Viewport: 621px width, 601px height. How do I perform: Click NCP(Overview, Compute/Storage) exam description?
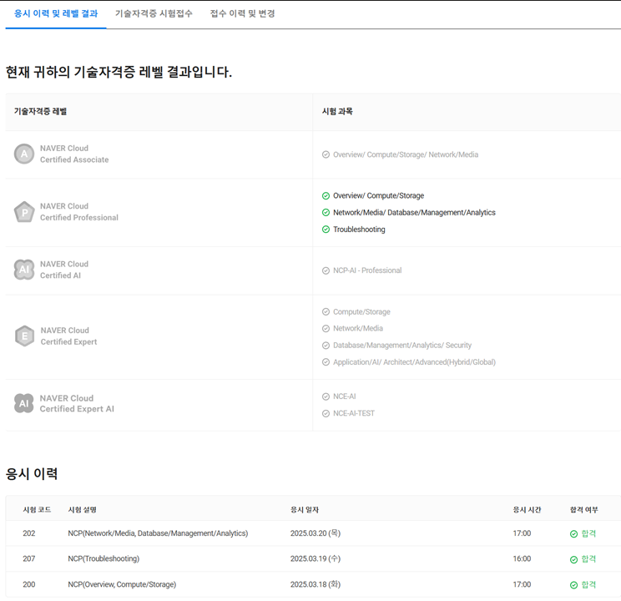tap(122, 585)
